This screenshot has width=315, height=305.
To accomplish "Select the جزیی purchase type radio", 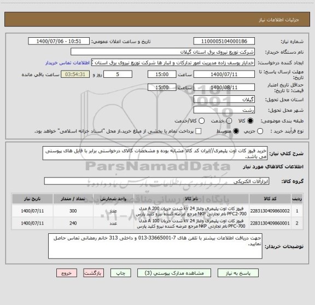I will (x=260, y=131).
